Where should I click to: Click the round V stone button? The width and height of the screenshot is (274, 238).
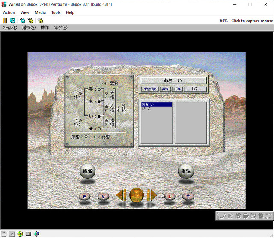pos(103,196)
